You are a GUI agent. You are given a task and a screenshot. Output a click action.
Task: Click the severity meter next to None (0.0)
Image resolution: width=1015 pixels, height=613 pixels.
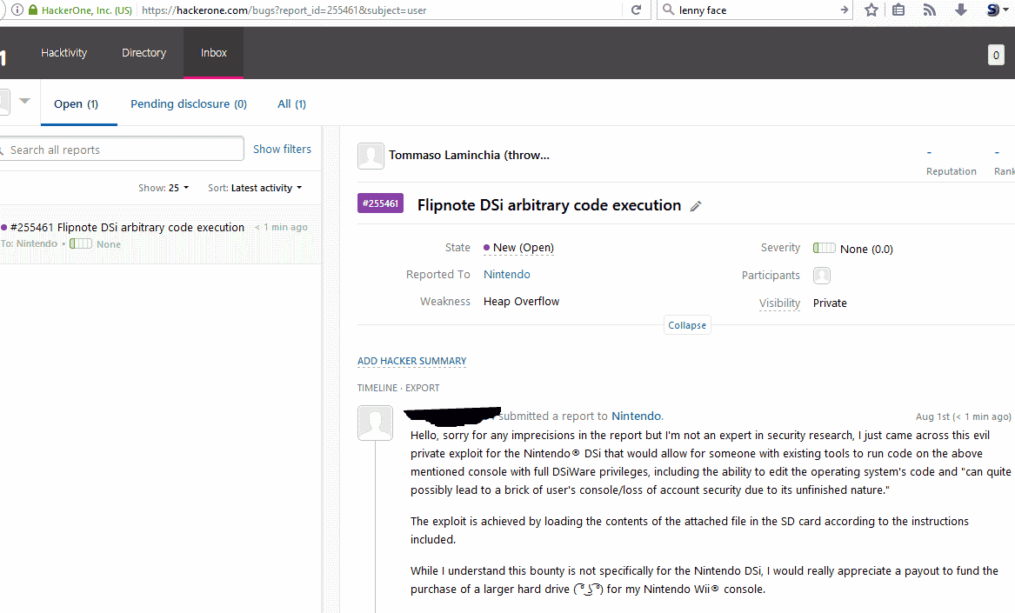click(824, 248)
